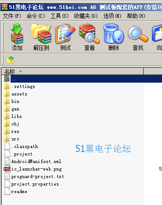Click the gen folder icon
162x205 pixels.
7,109
